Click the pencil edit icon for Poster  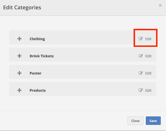tap(141, 73)
